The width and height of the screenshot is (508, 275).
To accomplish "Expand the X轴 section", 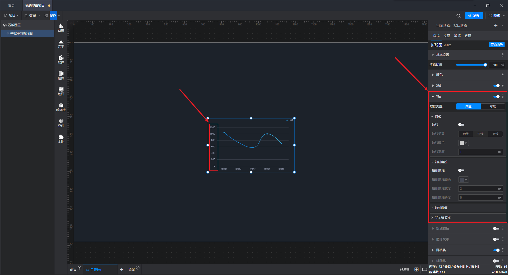I will point(433,86).
